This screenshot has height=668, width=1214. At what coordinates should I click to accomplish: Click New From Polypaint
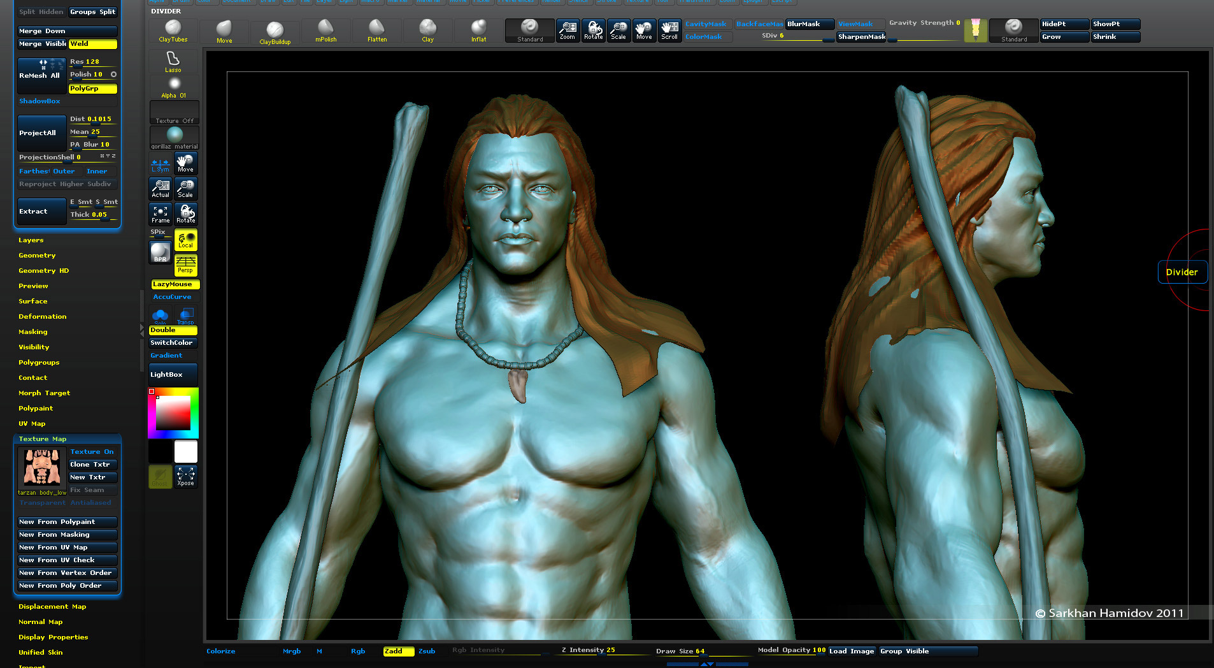(67, 522)
